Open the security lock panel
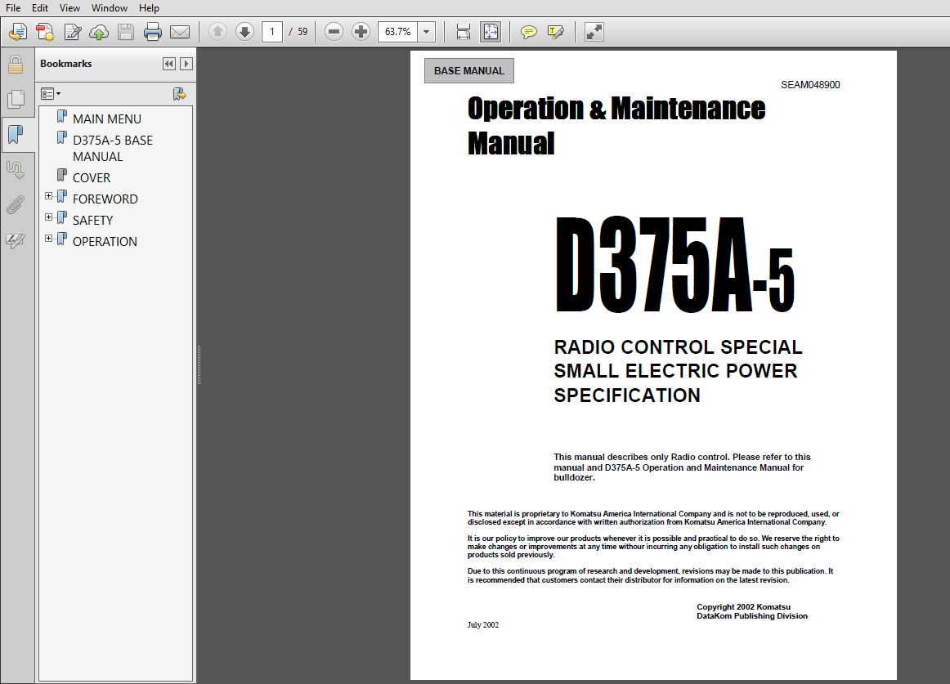The image size is (950, 684). pyautogui.click(x=16, y=65)
